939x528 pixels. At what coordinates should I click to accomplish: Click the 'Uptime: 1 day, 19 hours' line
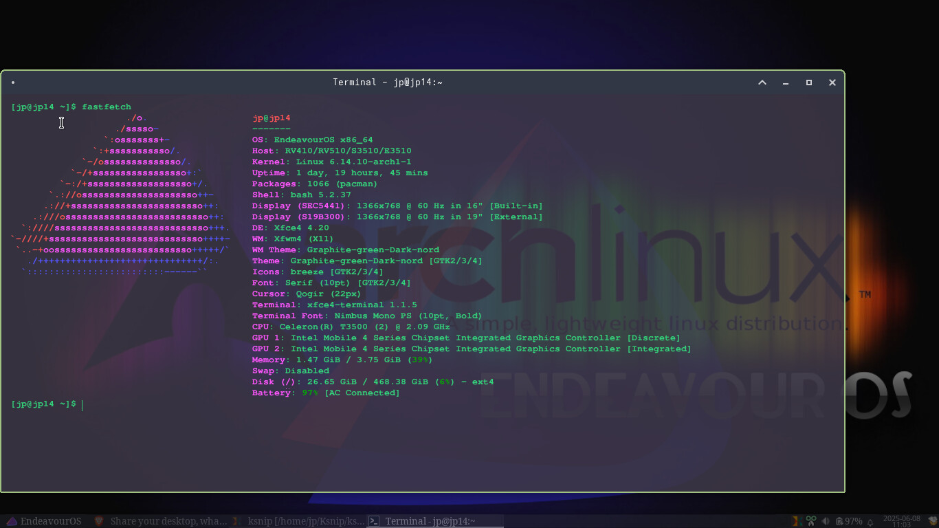[340, 173]
